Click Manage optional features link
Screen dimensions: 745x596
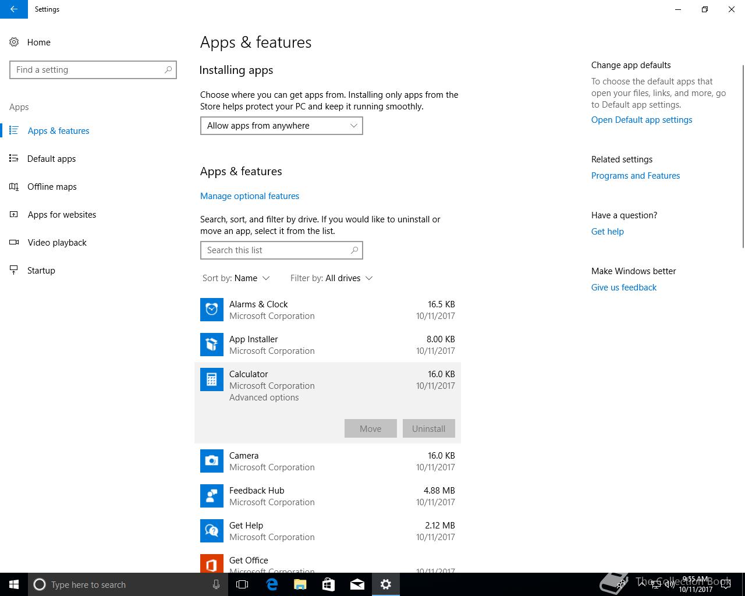250,196
